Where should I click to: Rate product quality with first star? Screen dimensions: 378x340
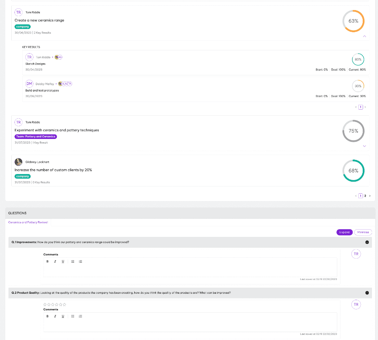coord(45,305)
